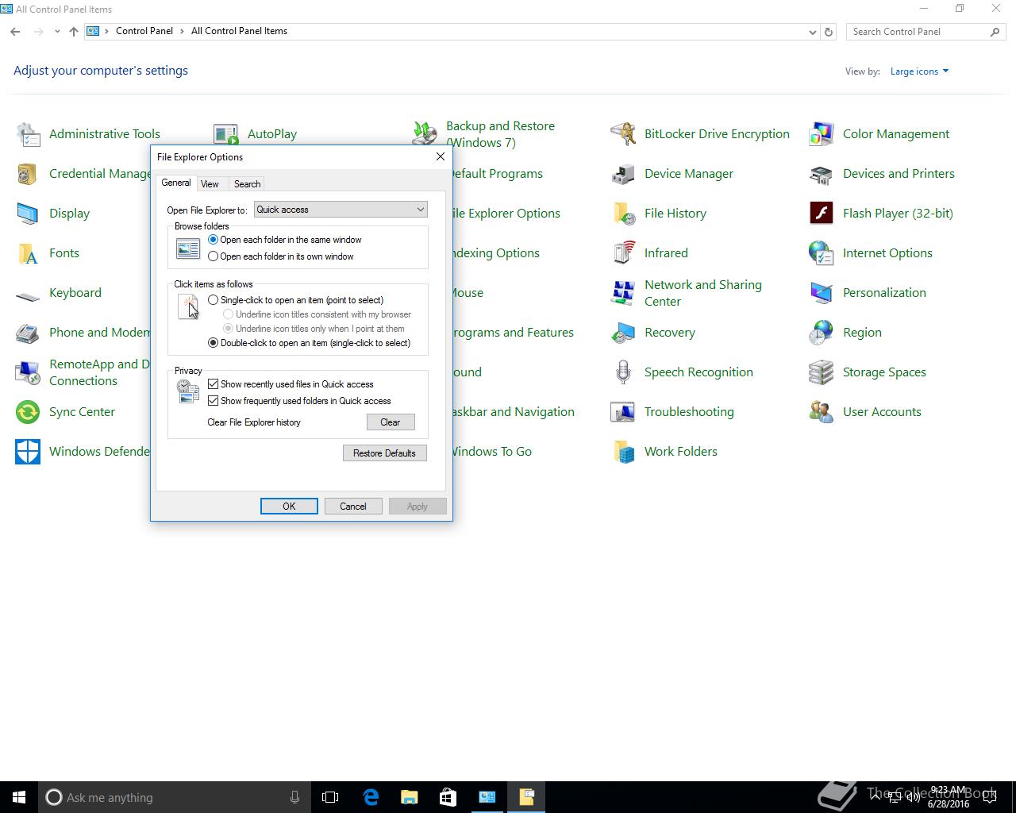Switch to the Search tab
The height and width of the screenshot is (813, 1016).
coord(247,184)
